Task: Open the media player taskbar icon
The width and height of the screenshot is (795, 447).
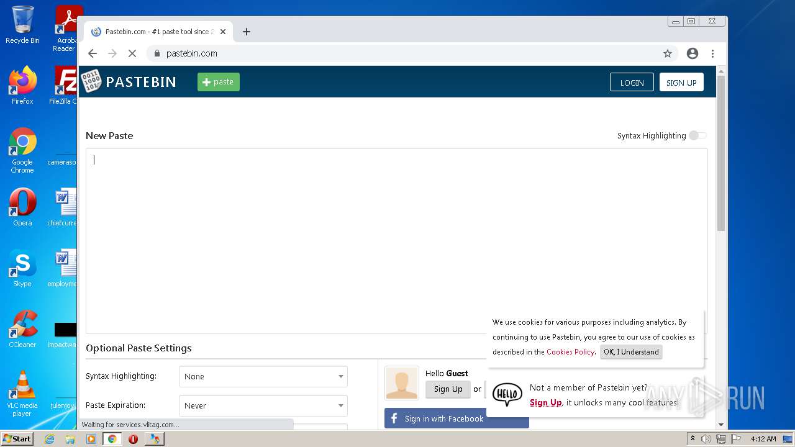Action: point(91,439)
